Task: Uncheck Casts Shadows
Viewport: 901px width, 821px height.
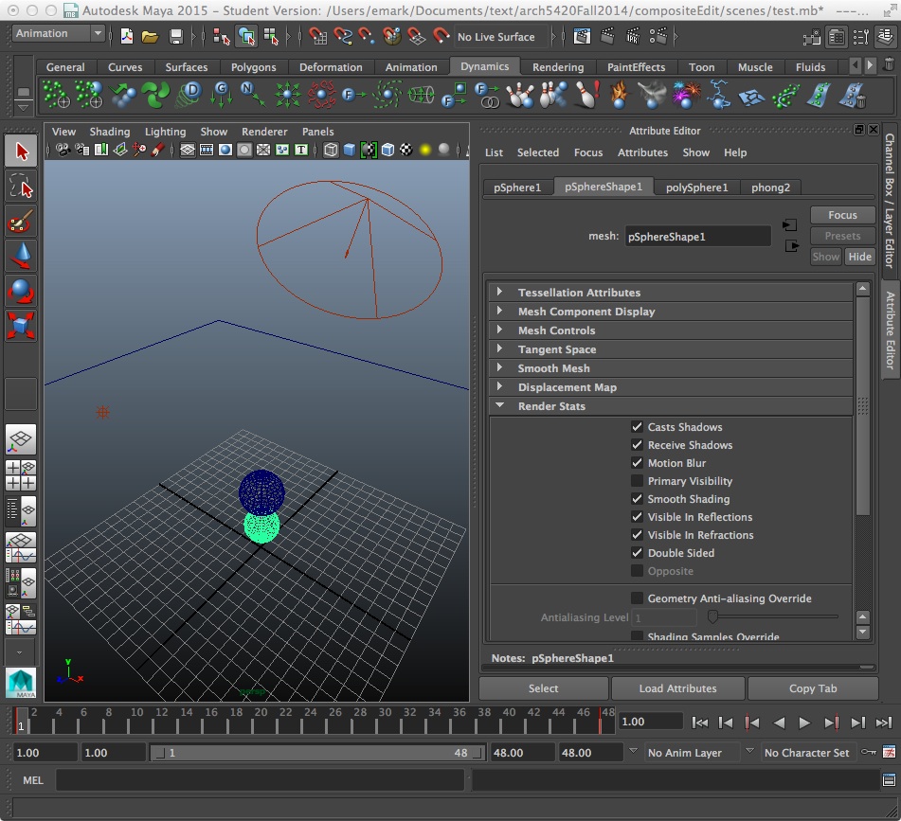Action: point(637,426)
